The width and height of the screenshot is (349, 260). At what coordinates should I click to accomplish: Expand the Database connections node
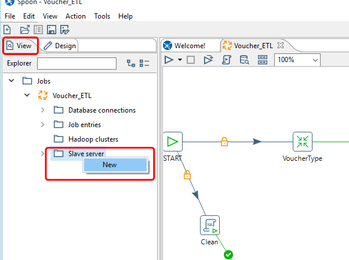click(x=43, y=110)
